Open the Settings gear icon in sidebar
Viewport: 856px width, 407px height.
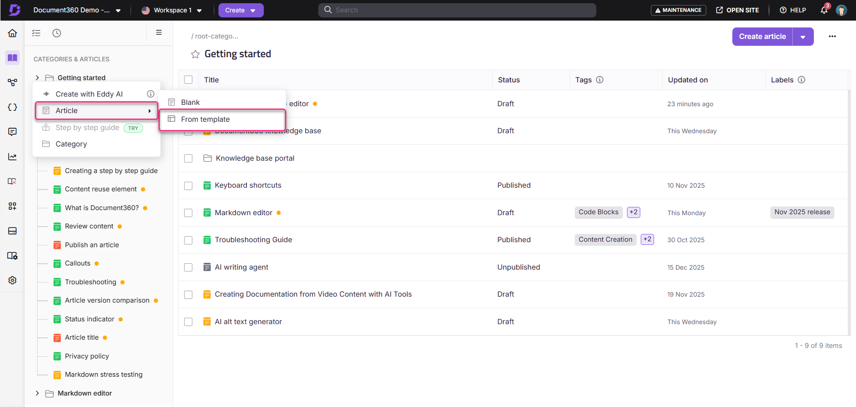point(12,280)
